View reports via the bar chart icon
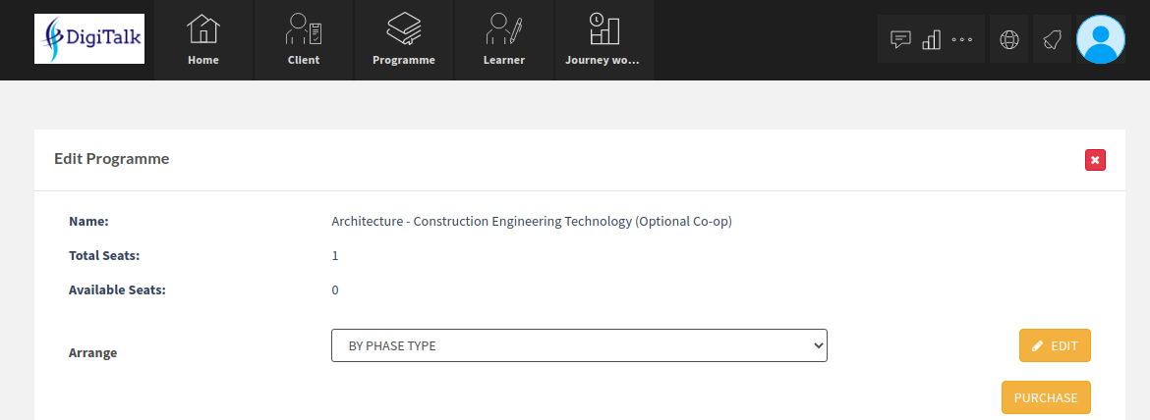 tap(932, 39)
